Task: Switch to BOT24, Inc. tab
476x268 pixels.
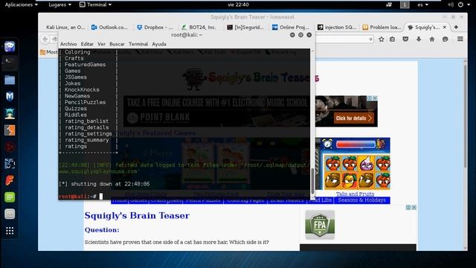Action: [199, 27]
